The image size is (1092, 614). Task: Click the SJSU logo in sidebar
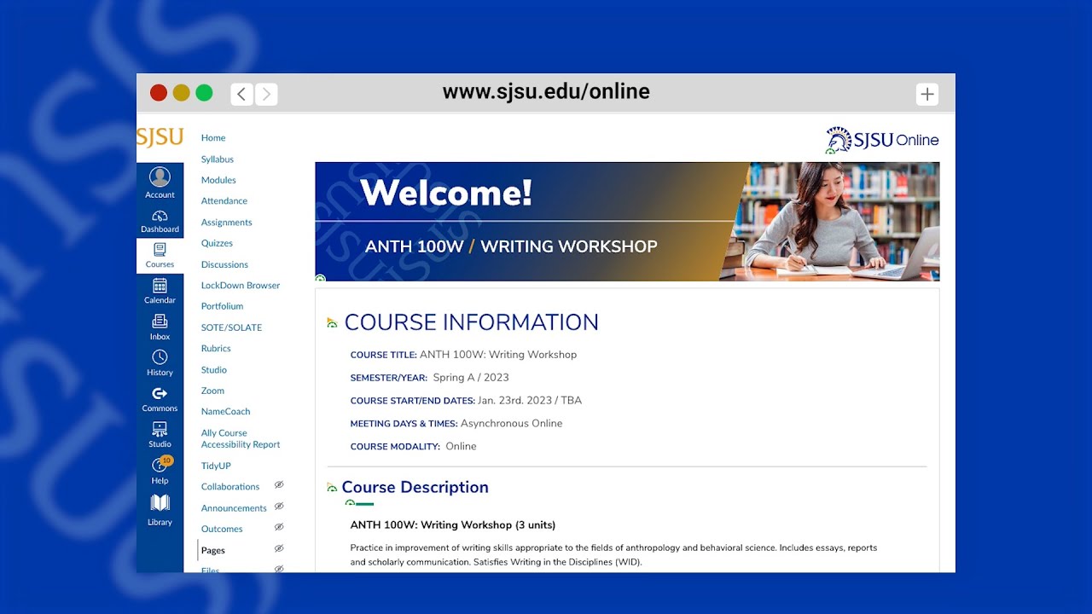coord(160,138)
